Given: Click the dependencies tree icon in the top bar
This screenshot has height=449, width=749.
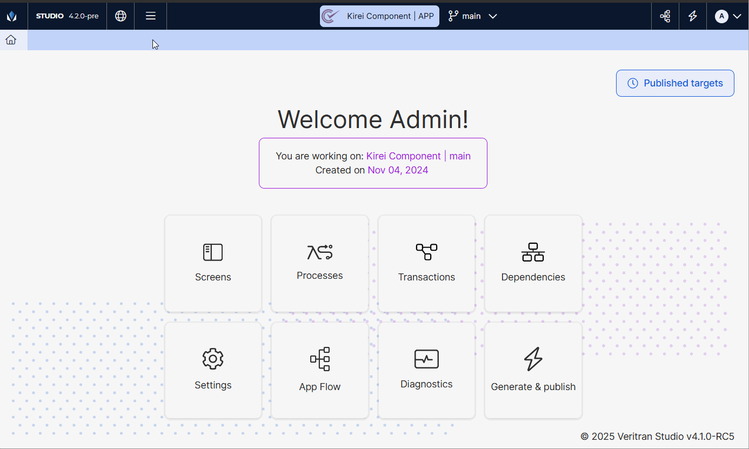Looking at the screenshot, I should (665, 16).
